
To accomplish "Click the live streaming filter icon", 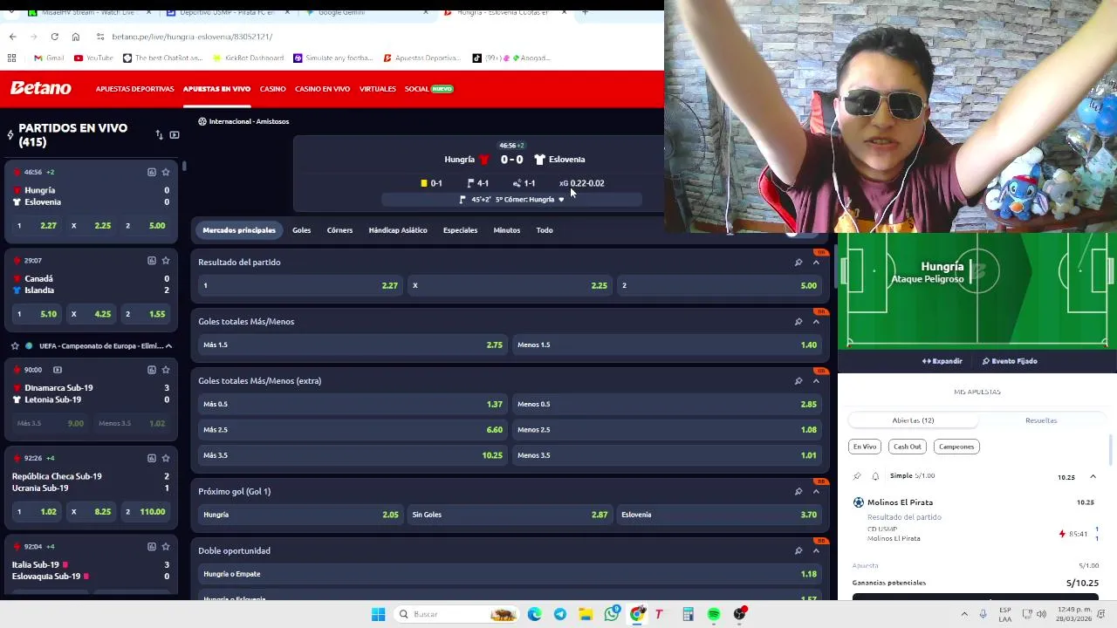I will click(174, 134).
